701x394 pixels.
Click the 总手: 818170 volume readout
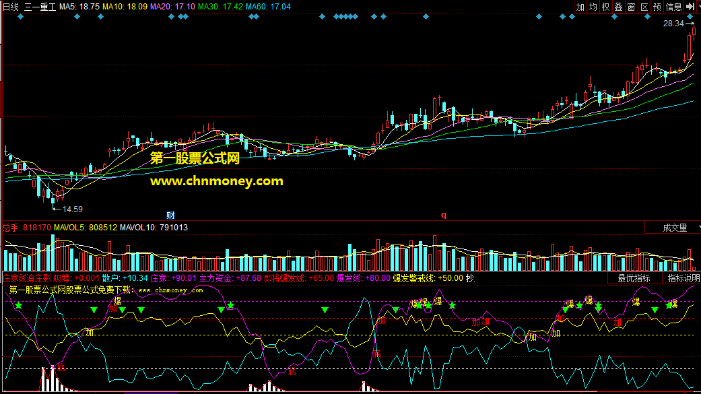tap(27, 228)
